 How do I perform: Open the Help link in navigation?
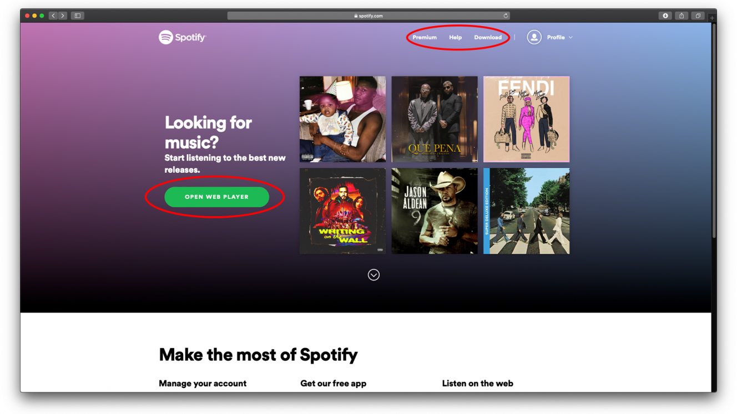point(455,37)
